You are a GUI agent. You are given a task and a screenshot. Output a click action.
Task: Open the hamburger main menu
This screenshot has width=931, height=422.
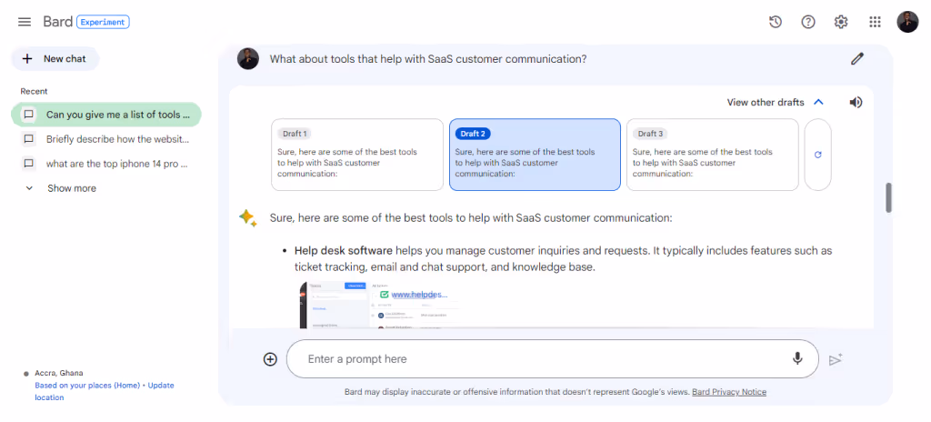click(x=25, y=22)
